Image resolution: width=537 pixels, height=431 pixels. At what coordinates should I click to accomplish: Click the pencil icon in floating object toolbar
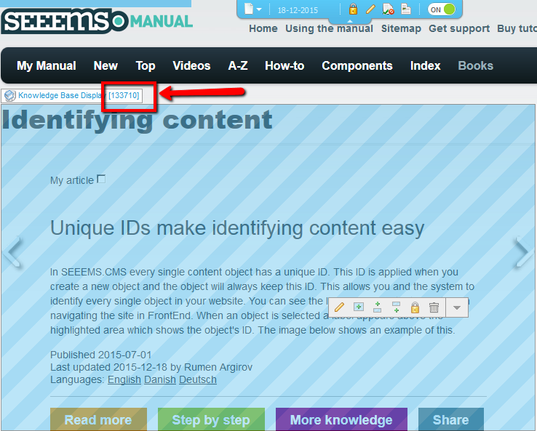click(x=340, y=307)
